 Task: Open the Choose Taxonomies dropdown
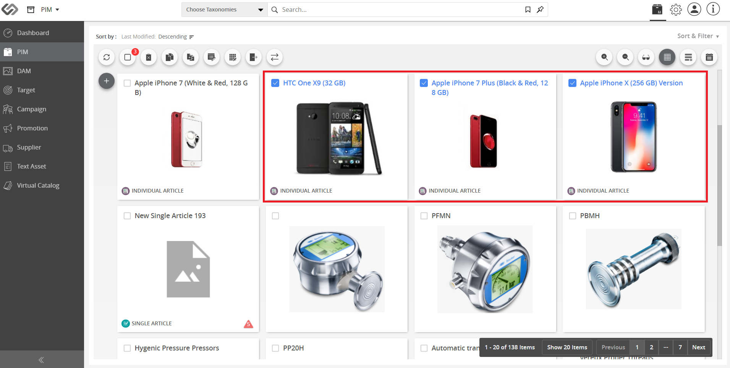pos(225,10)
